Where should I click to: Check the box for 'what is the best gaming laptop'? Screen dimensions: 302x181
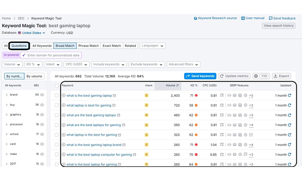click(x=57, y=96)
